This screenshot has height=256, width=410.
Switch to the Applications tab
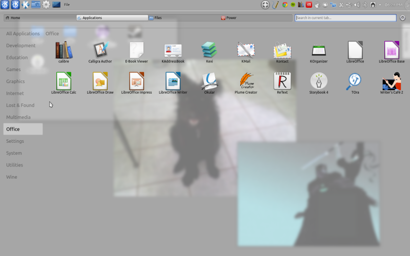[112, 18]
